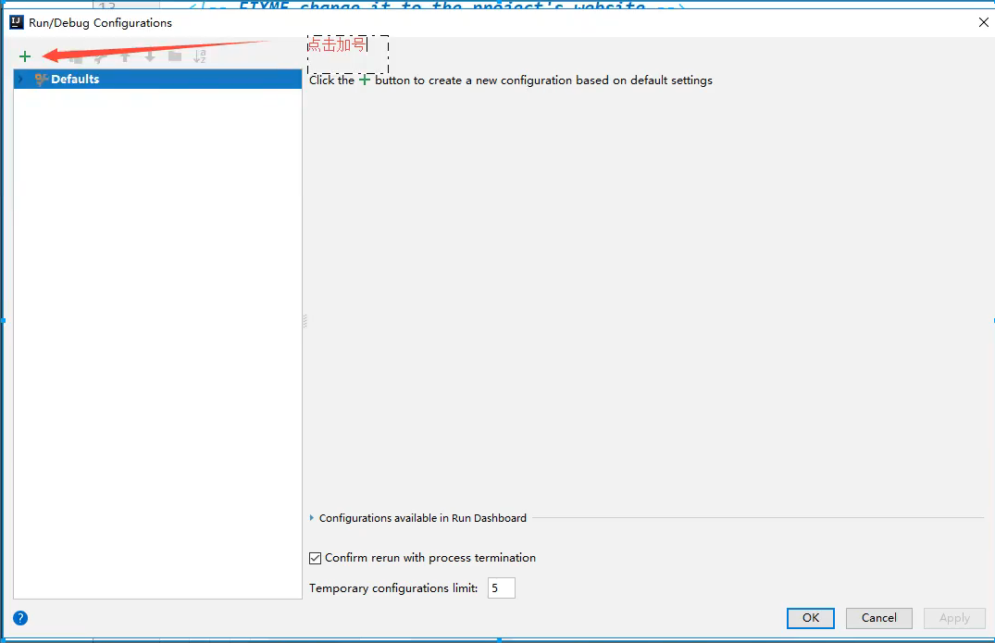This screenshot has width=995, height=643.
Task: Click the Defaults wrench node icon
Action: point(42,80)
